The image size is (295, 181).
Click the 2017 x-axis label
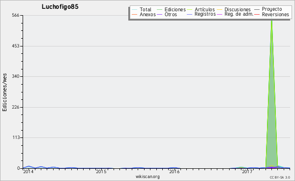point(247,172)
